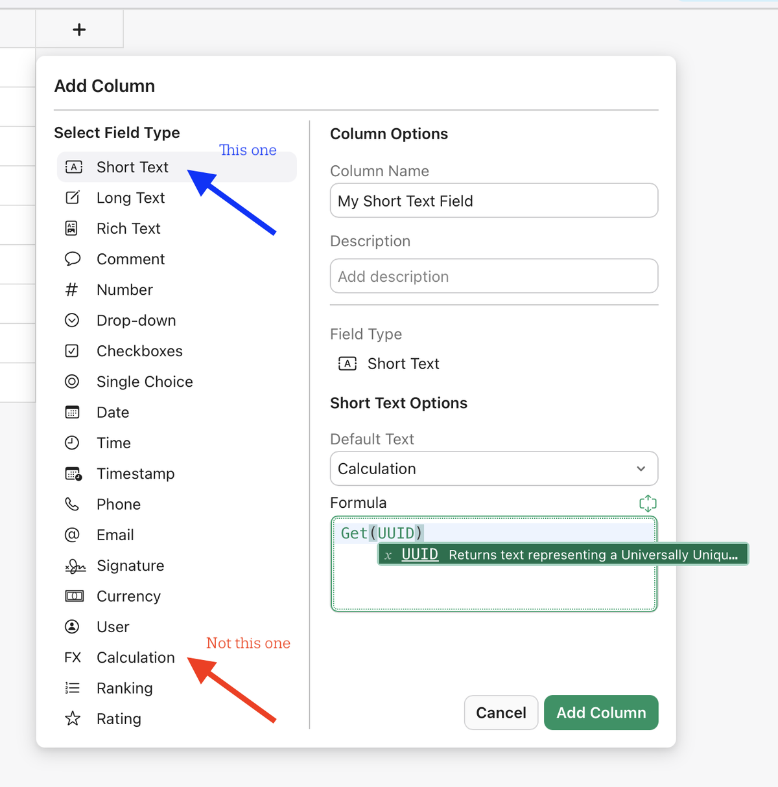Click the plus icon to add a column

click(x=79, y=30)
